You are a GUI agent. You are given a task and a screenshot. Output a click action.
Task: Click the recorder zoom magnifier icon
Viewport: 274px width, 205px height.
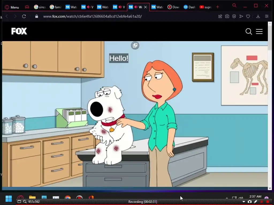coord(25,202)
